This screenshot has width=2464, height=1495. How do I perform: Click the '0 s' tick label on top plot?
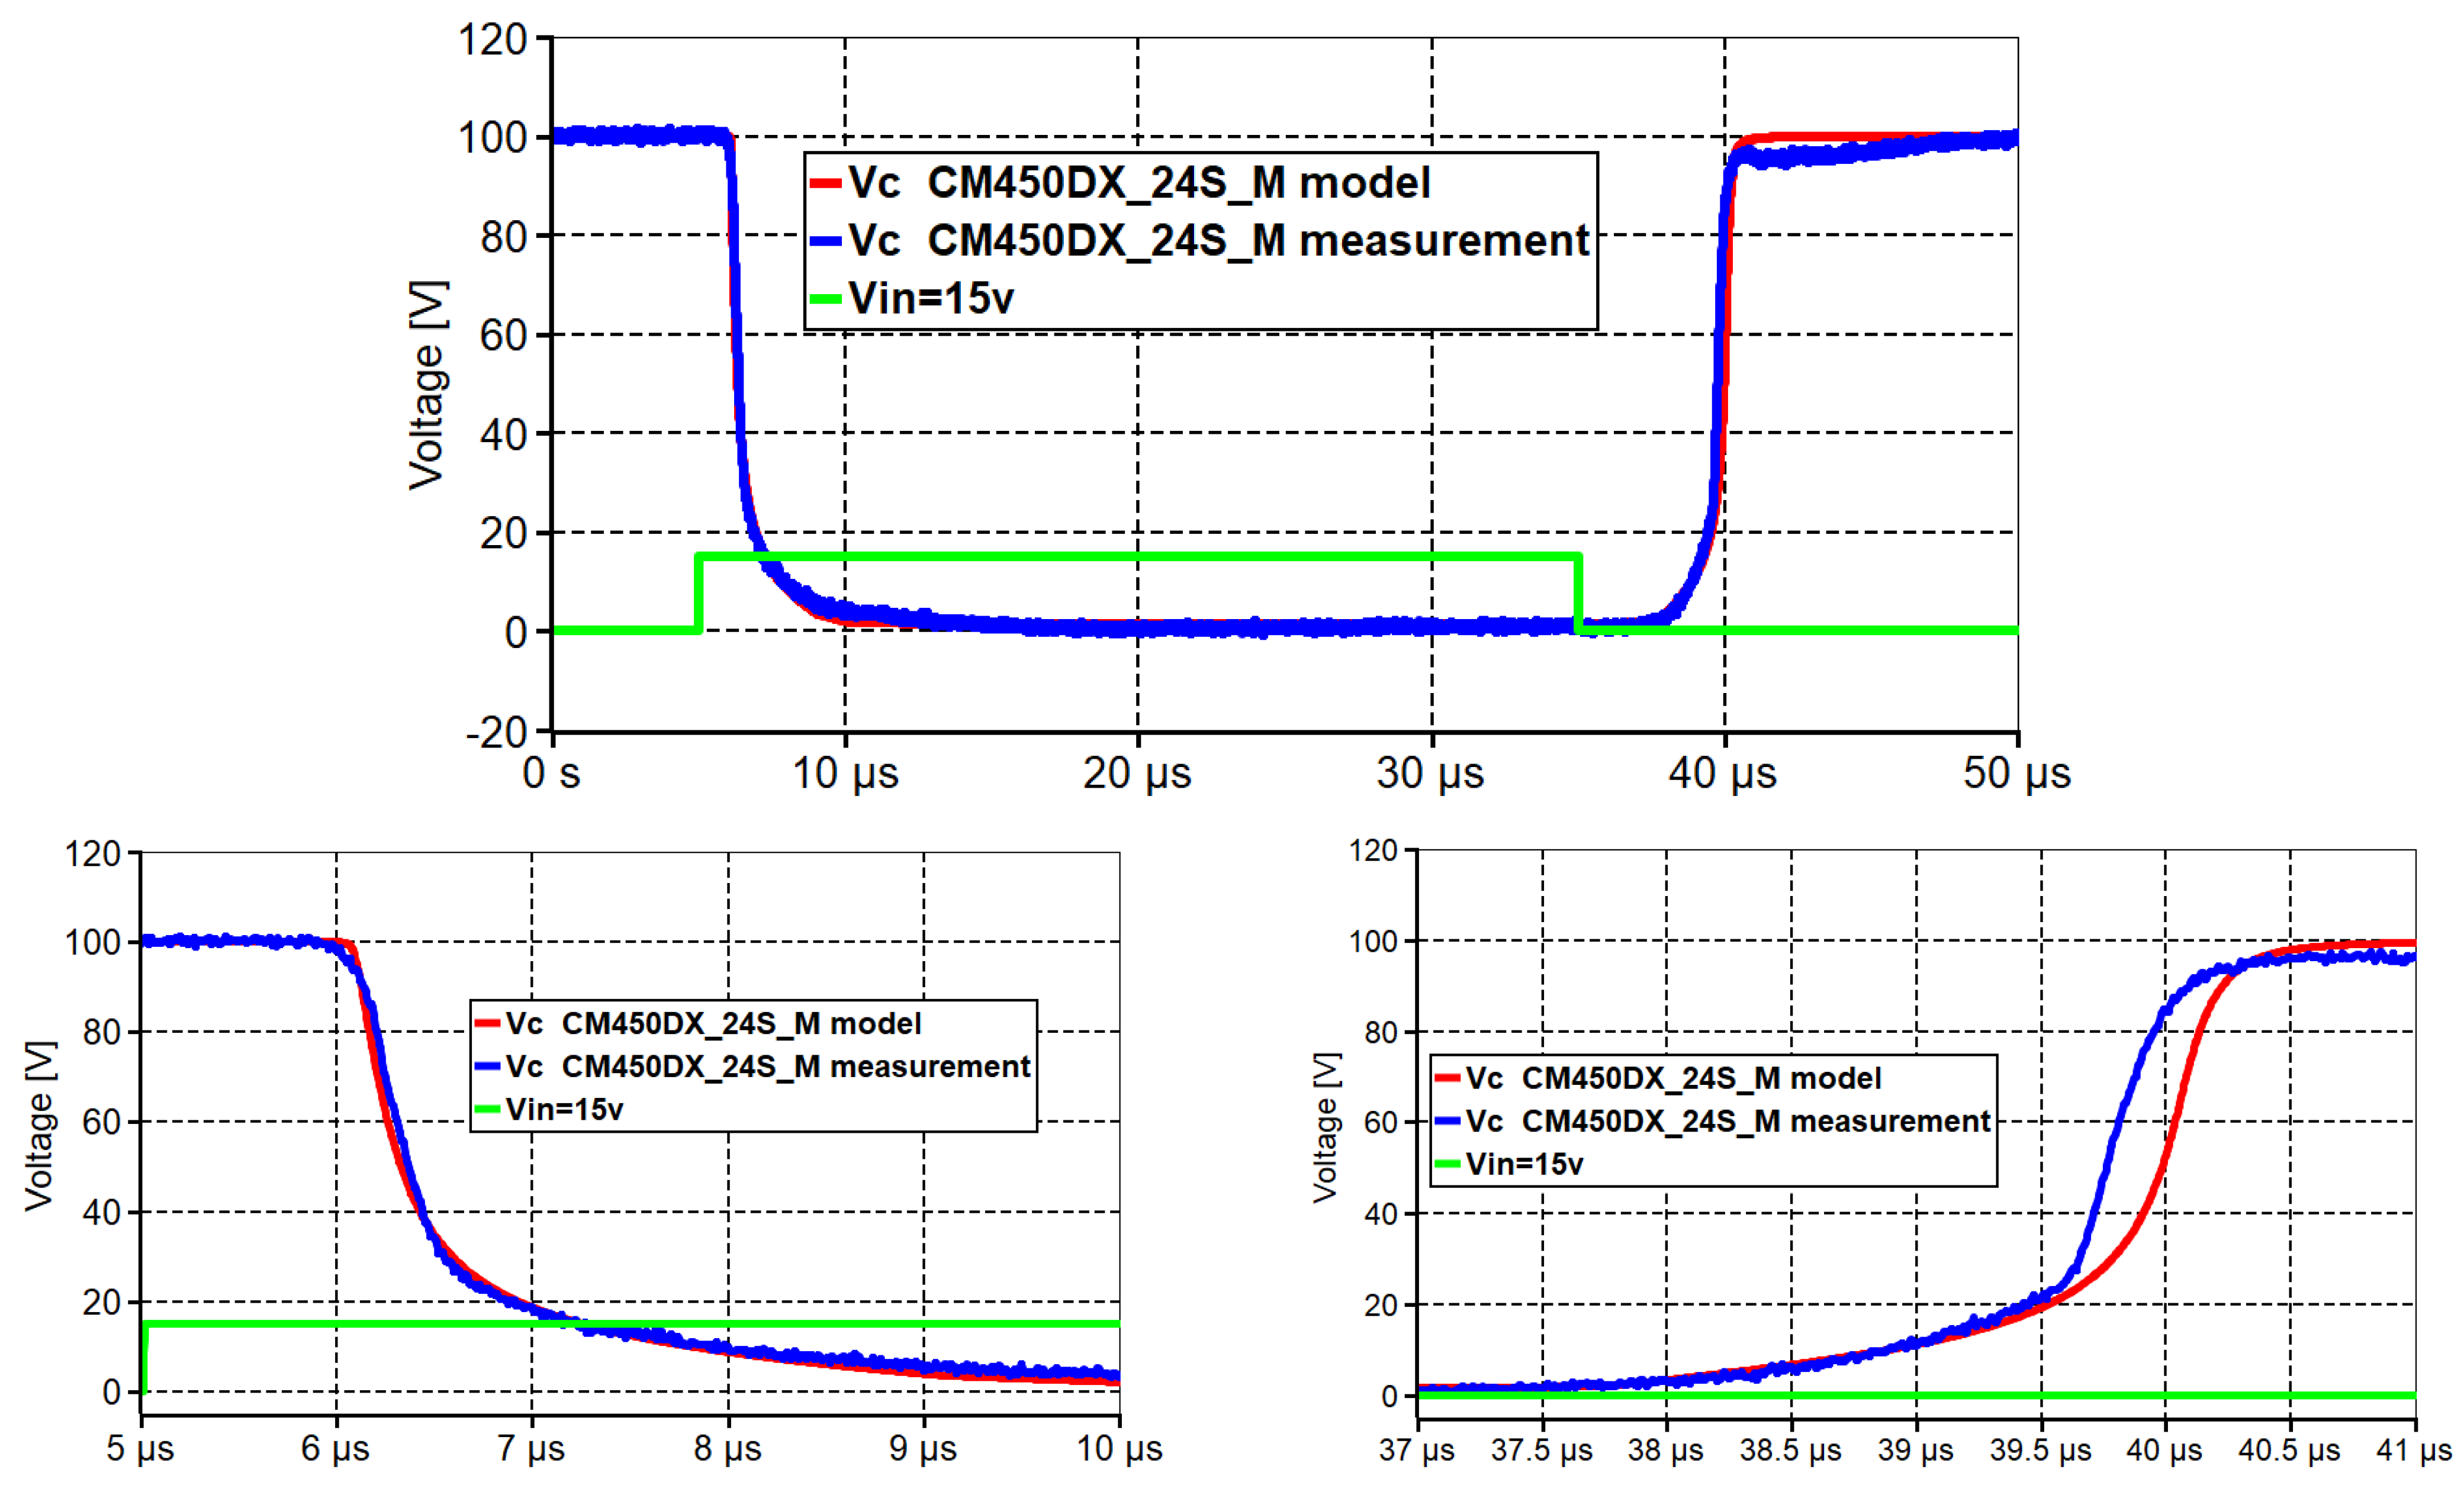pyautogui.click(x=551, y=773)
